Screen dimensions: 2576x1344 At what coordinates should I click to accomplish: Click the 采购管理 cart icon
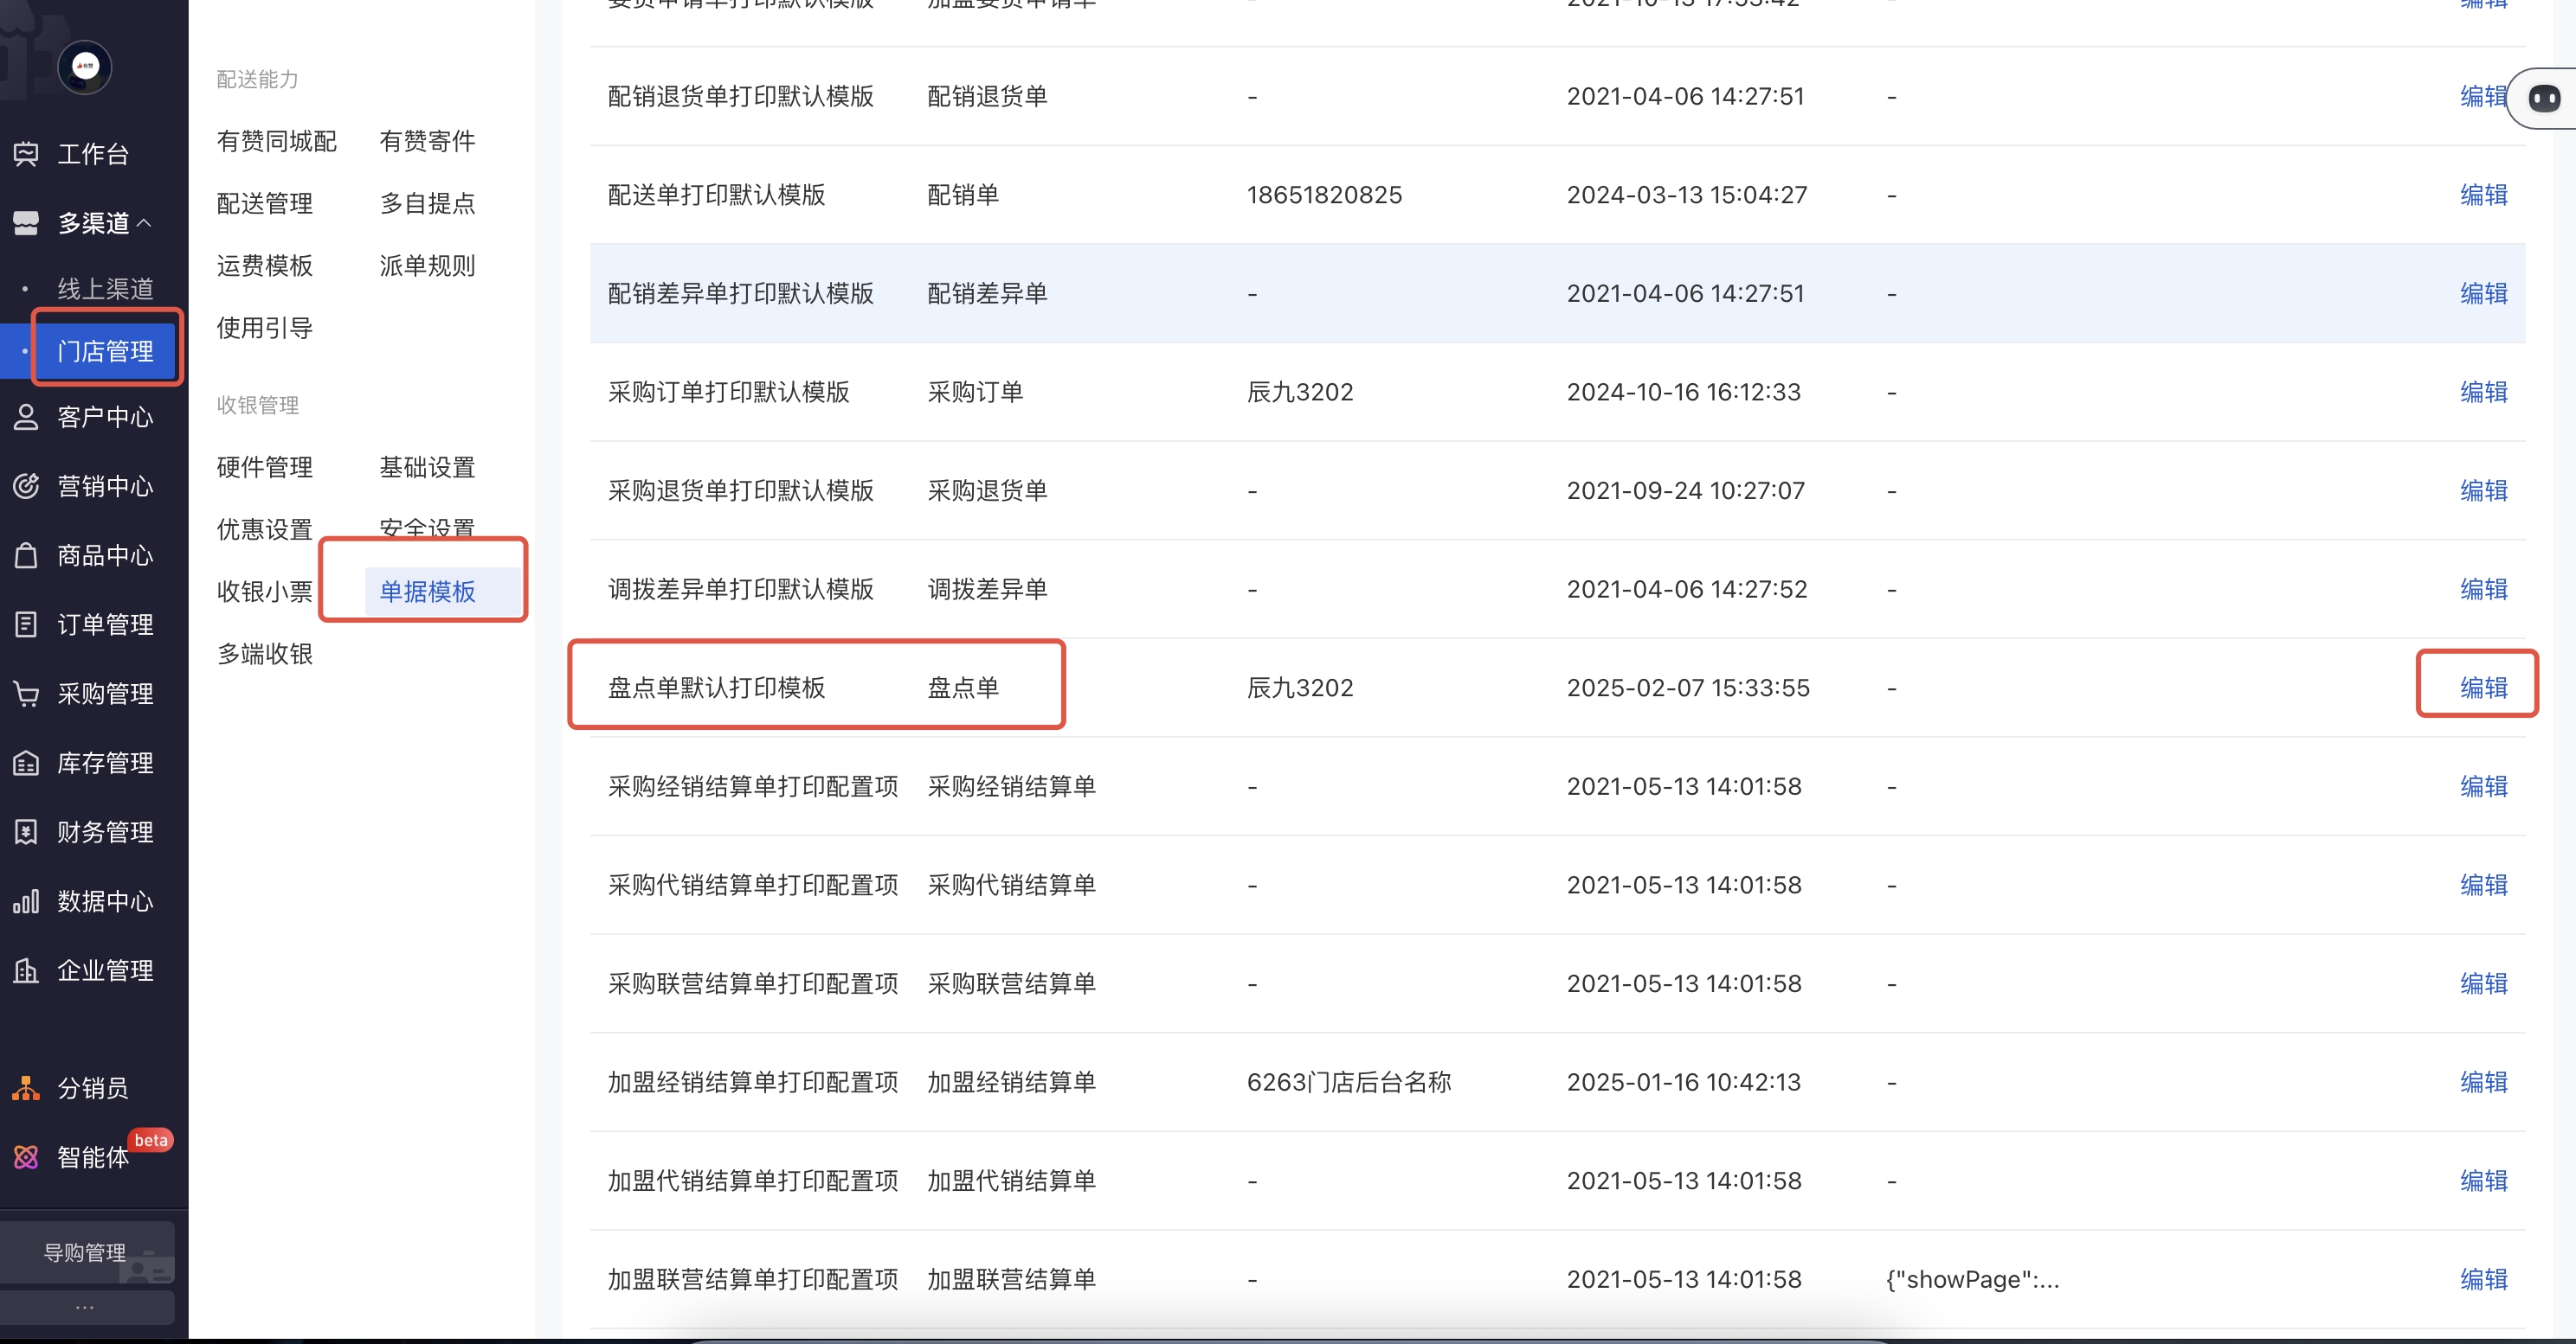pyautogui.click(x=26, y=694)
